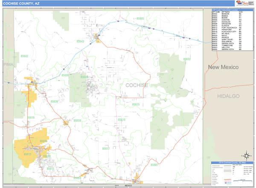
Task: Click the 85635 ZIP label on the map
Action: click(x=44, y=141)
